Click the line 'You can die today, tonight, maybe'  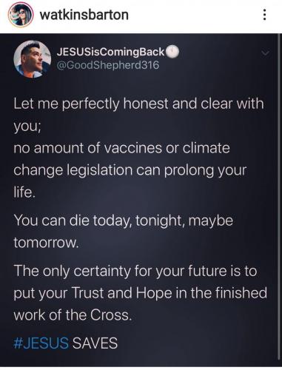coord(124,221)
